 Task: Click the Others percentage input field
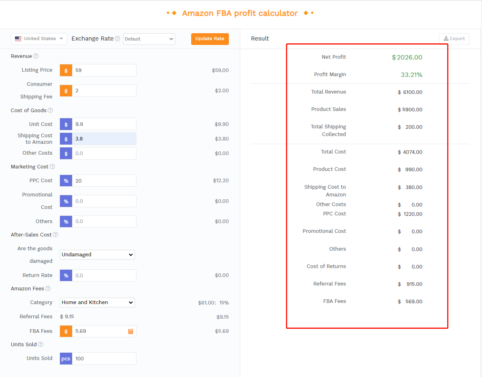coord(104,222)
